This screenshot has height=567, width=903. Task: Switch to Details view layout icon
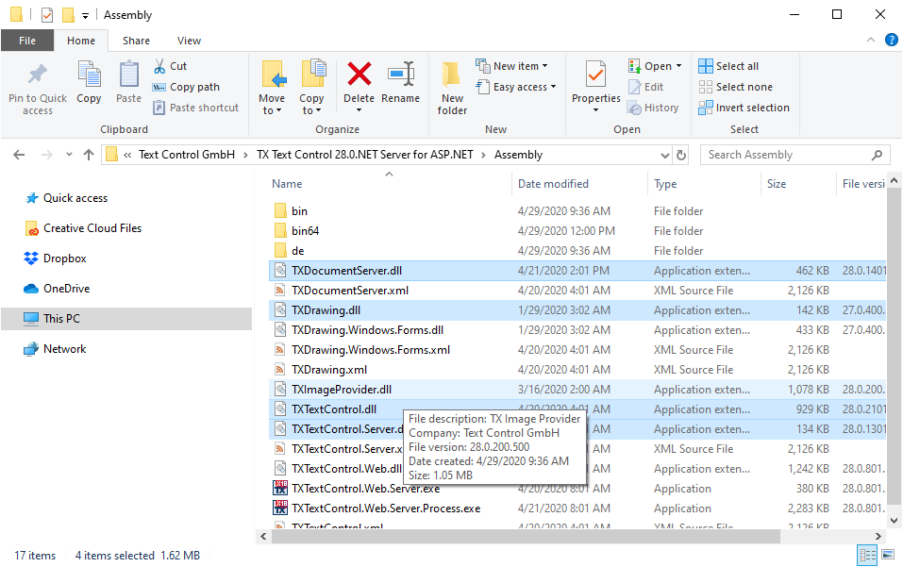[x=867, y=556]
